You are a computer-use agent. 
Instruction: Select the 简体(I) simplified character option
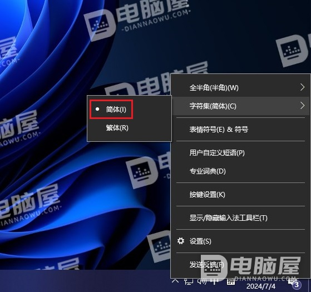130,110
